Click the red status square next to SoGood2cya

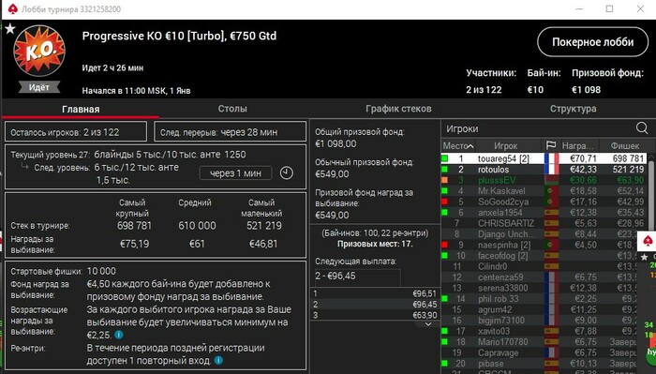pyautogui.click(x=445, y=202)
